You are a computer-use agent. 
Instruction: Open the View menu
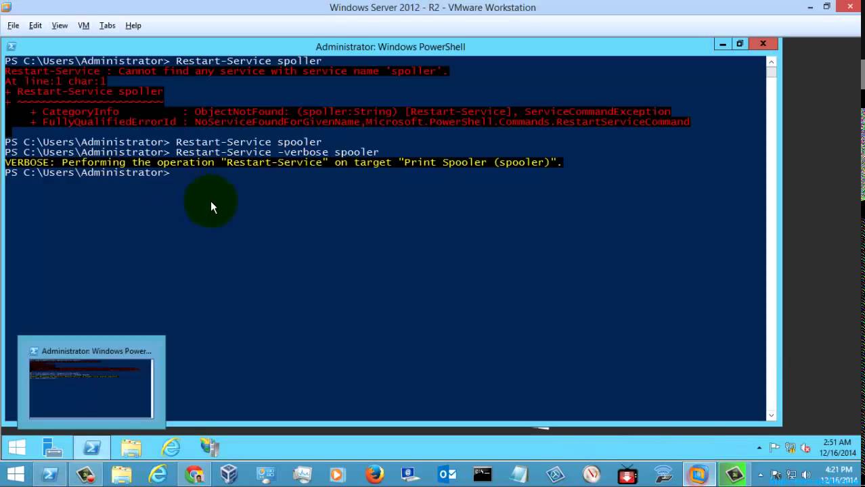click(60, 26)
